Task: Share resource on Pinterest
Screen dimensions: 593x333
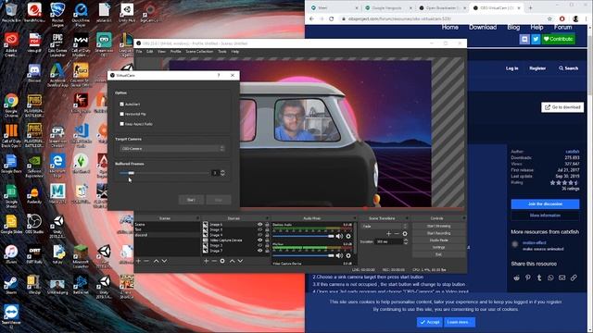Action: (527, 277)
